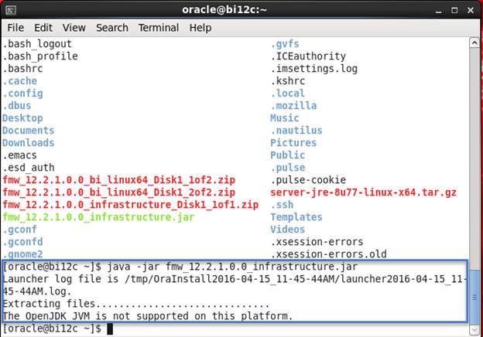Click the OpenJDK JVM not supported message
Screen dimensions: 483x337
click(148, 316)
